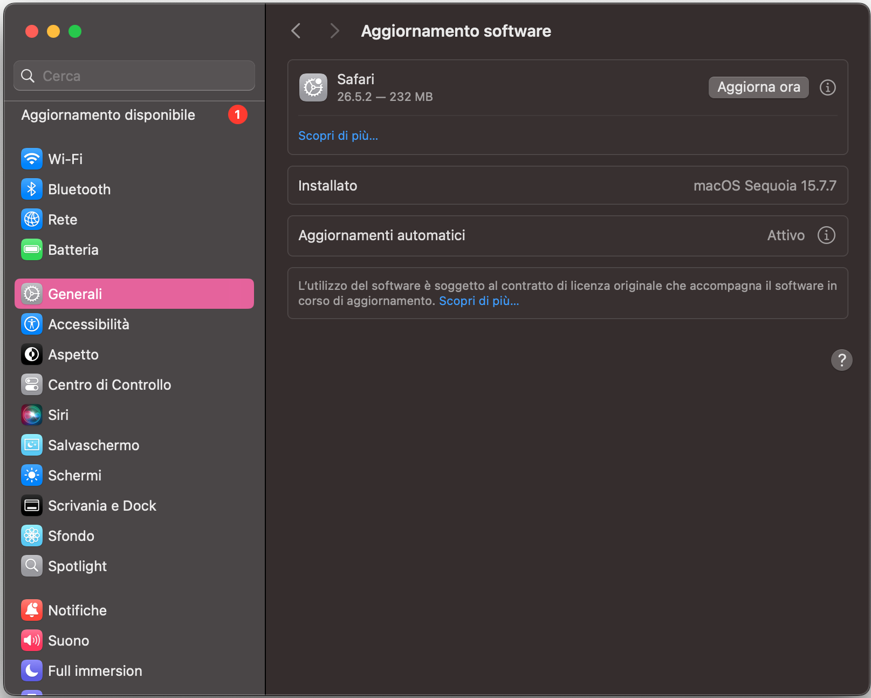Image resolution: width=871 pixels, height=698 pixels.
Task: Click the Installato row
Action: click(567, 185)
